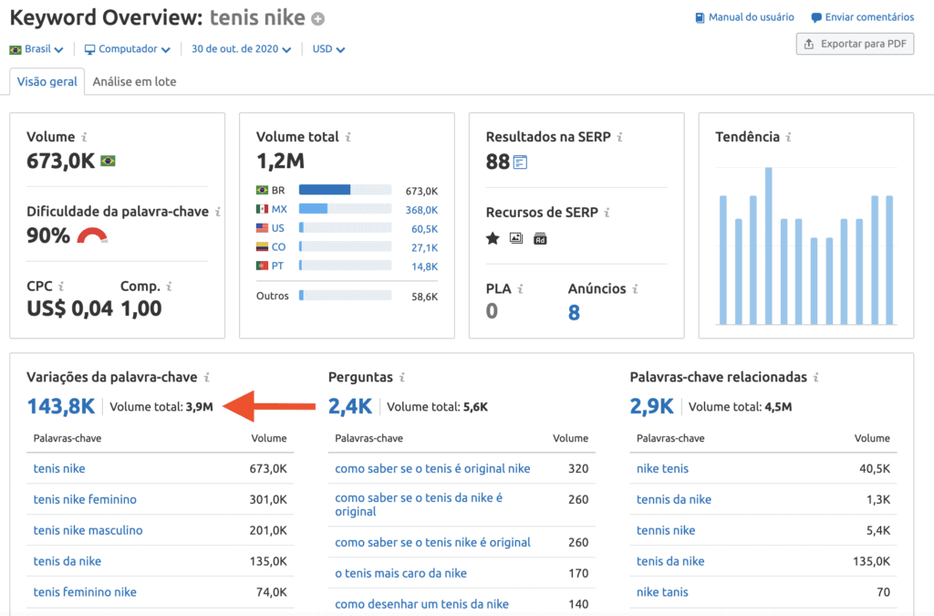Select the Ad SERP feature icon
Image resolution: width=934 pixels, height=616 pixels.
tap(540, 239)
